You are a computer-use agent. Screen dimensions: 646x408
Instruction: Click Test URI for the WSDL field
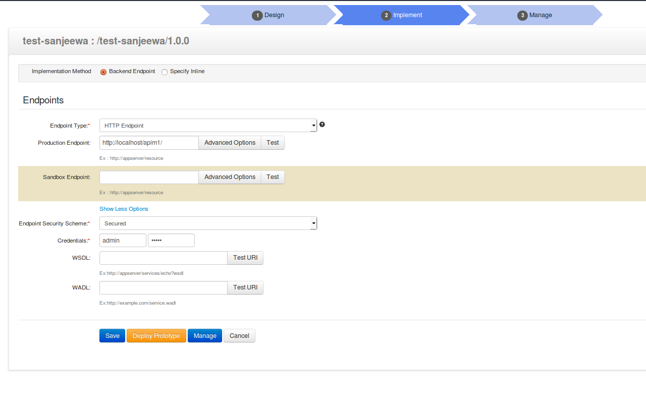[x=245, y=258]
